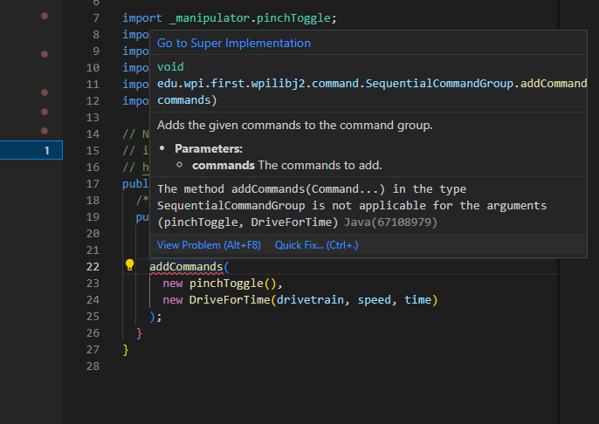Click the _manipulator.pinchToggle import on line 7
599x424 pixels.
pos(250,17)
